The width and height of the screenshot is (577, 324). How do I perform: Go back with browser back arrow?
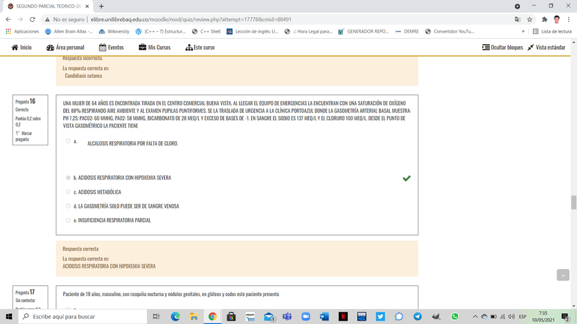point(8,20)
